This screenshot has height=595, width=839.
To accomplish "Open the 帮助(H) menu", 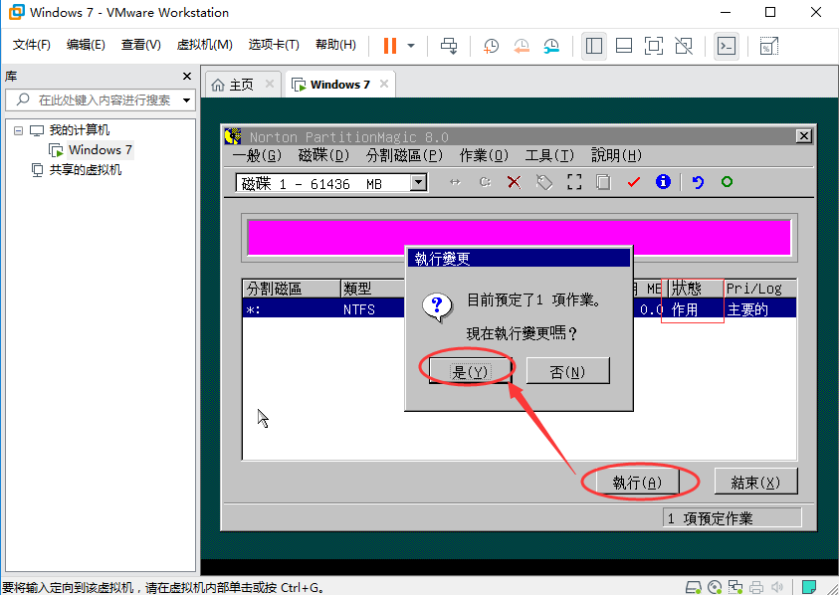I will (335, 45).
